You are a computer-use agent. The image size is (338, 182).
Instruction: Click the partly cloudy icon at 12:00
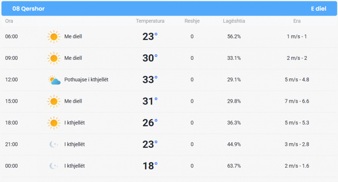(54, 80)
